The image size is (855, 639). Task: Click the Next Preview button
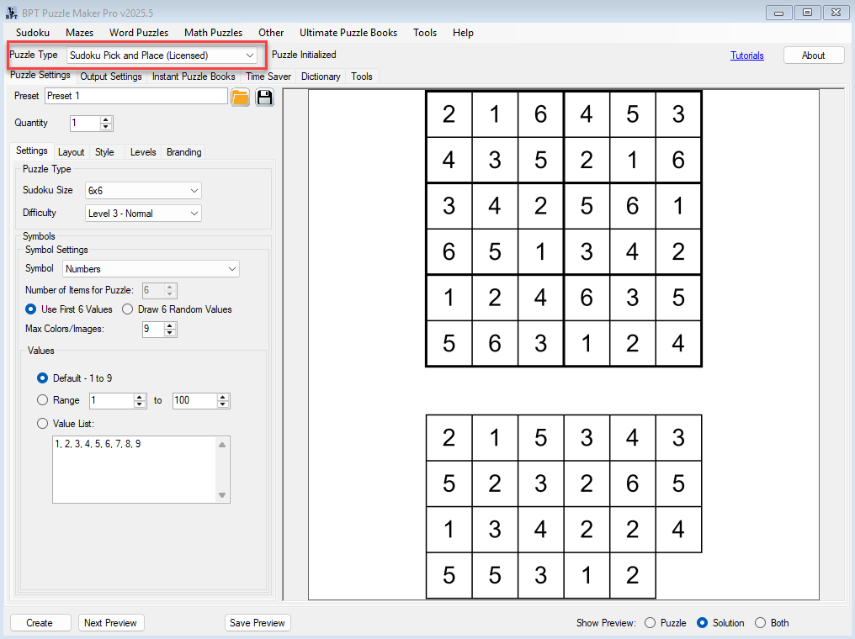coord(111,623)
